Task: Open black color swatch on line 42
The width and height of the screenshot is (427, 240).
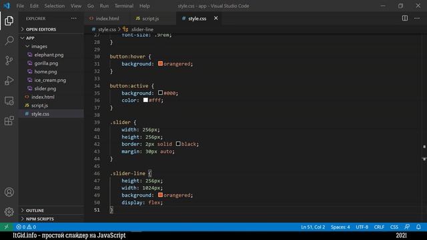Action: tap(178, 144)
